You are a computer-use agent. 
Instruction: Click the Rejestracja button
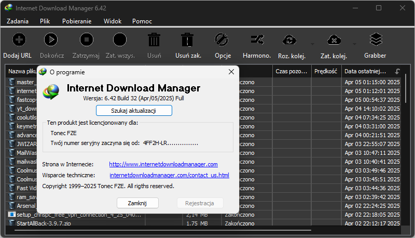click(200, 203)
